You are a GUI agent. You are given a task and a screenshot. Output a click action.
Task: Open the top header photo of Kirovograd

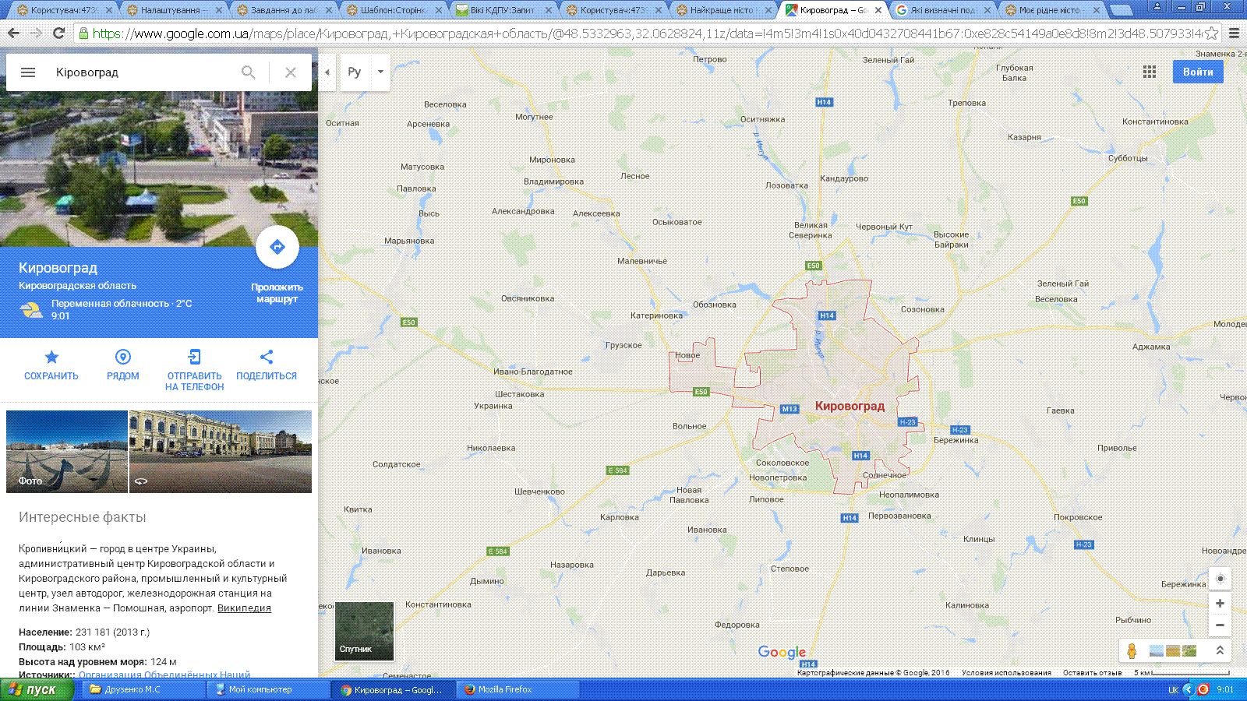click(x=159, y=170)
